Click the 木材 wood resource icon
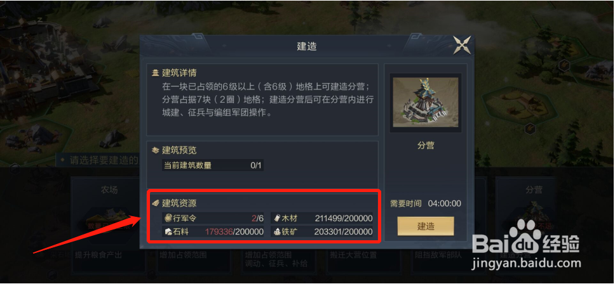Screen dimensions: 615x284 click(x=276, y=218)
